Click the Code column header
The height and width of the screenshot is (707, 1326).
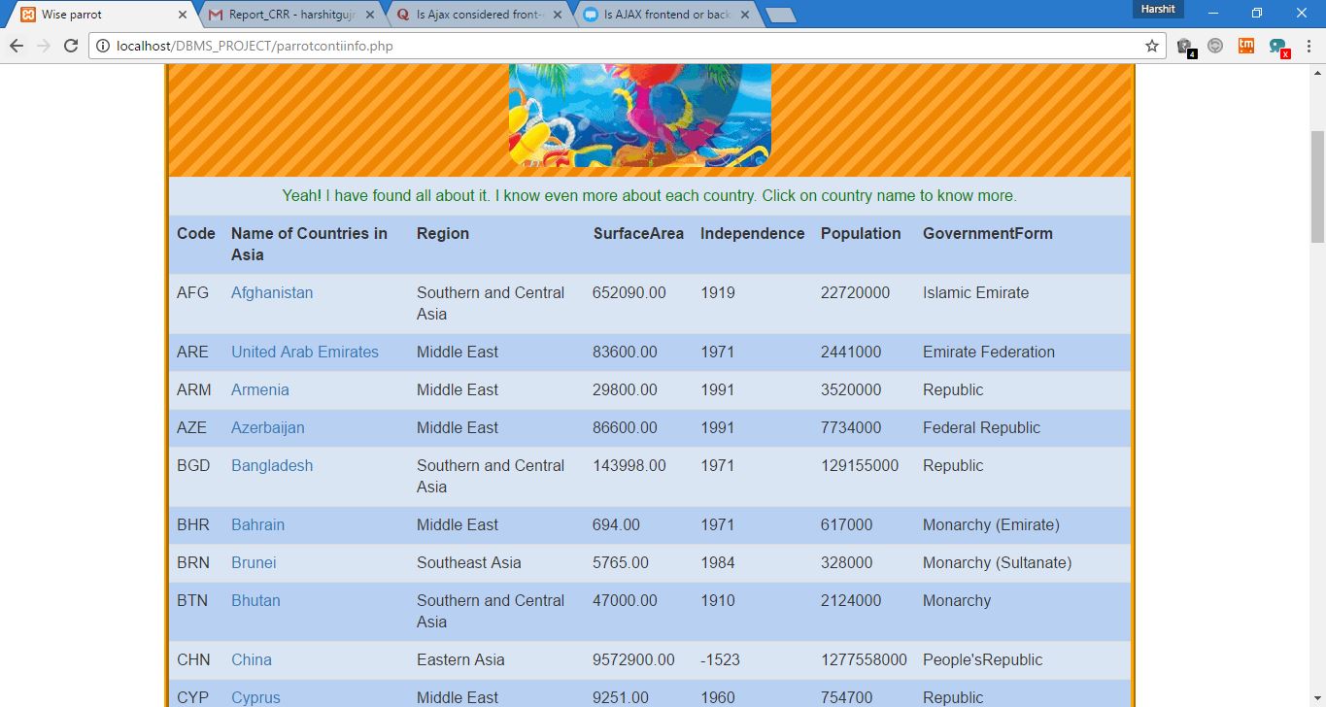point(196,233)
